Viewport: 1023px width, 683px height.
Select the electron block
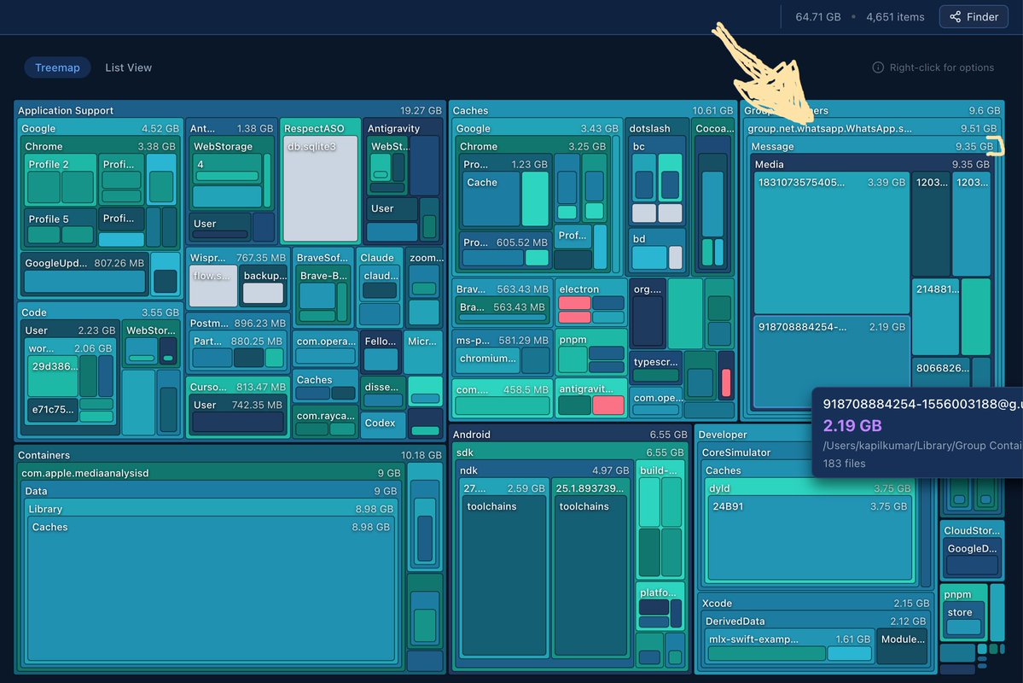coord(590,302)
